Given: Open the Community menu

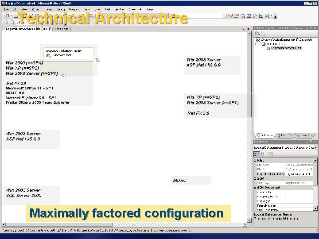Looking at the screenshot, I should 136,9.
